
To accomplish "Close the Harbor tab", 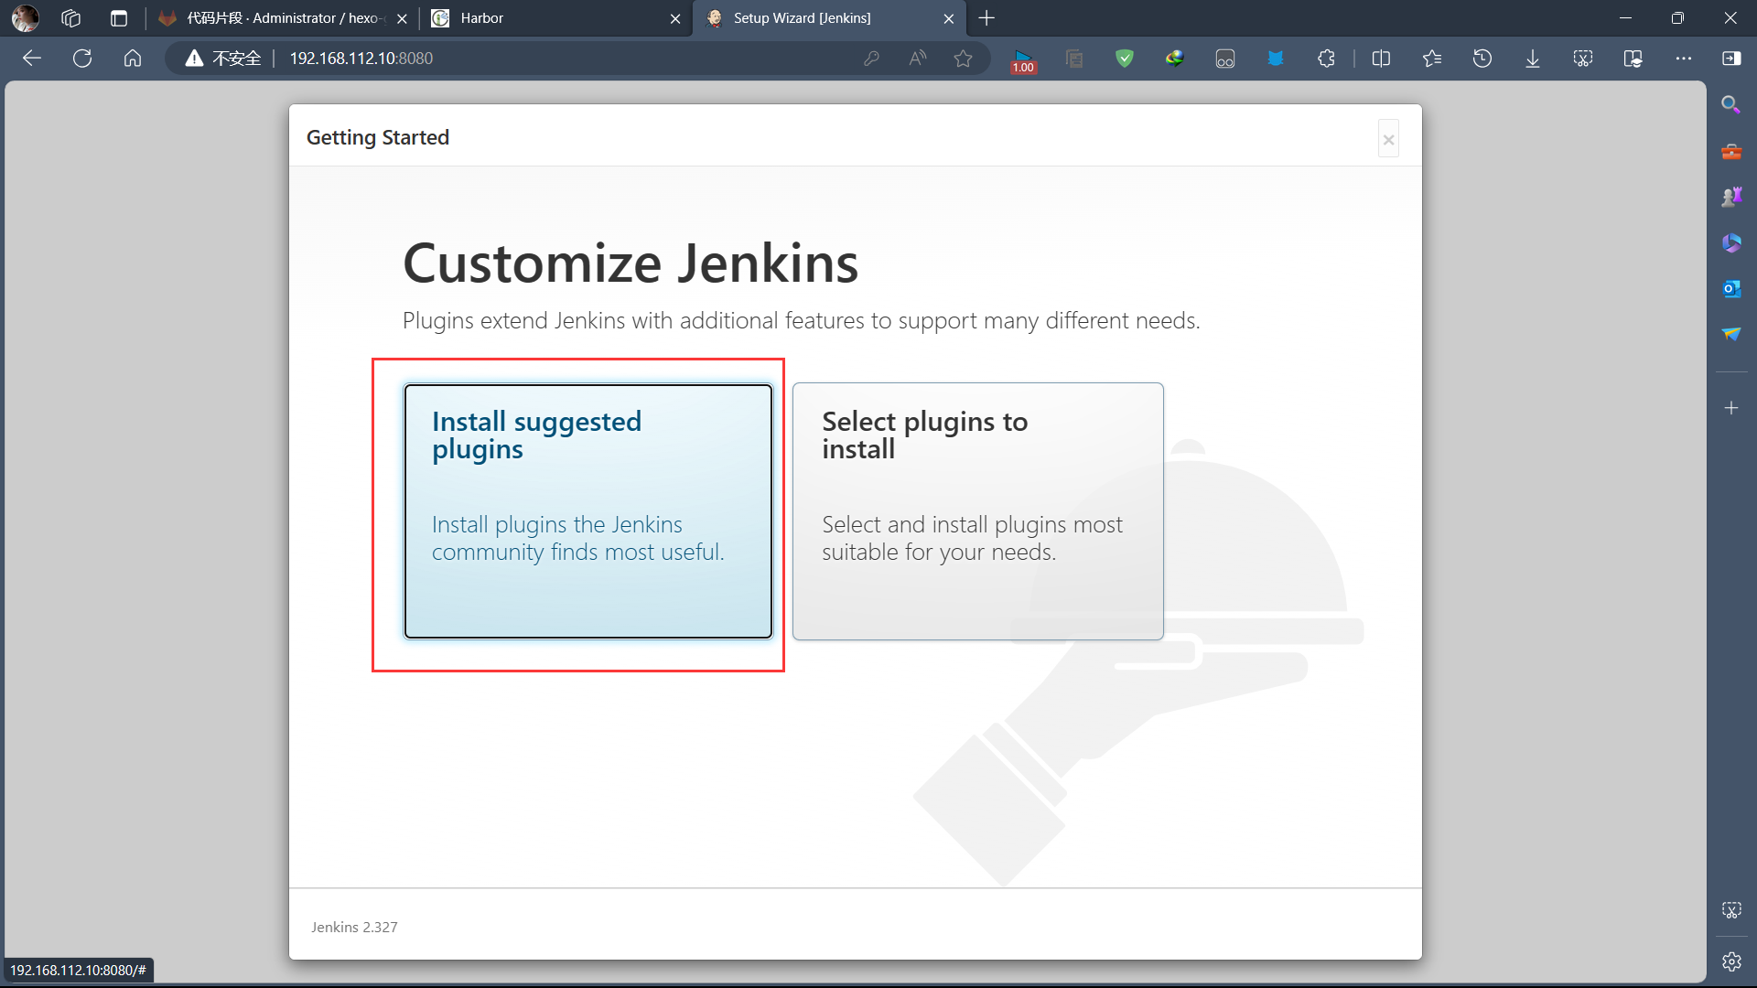I will click(x=675, y=18).
